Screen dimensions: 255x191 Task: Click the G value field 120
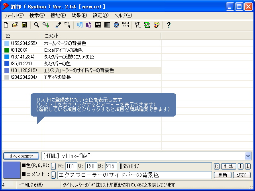[x=91, y=166]
